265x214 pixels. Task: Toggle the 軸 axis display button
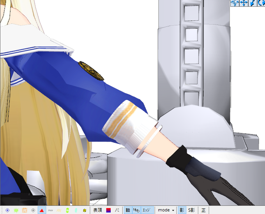point(128,210)
